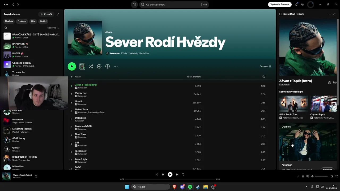
Task: Open A$AP Rocky artist
Action: click(32, 140)
